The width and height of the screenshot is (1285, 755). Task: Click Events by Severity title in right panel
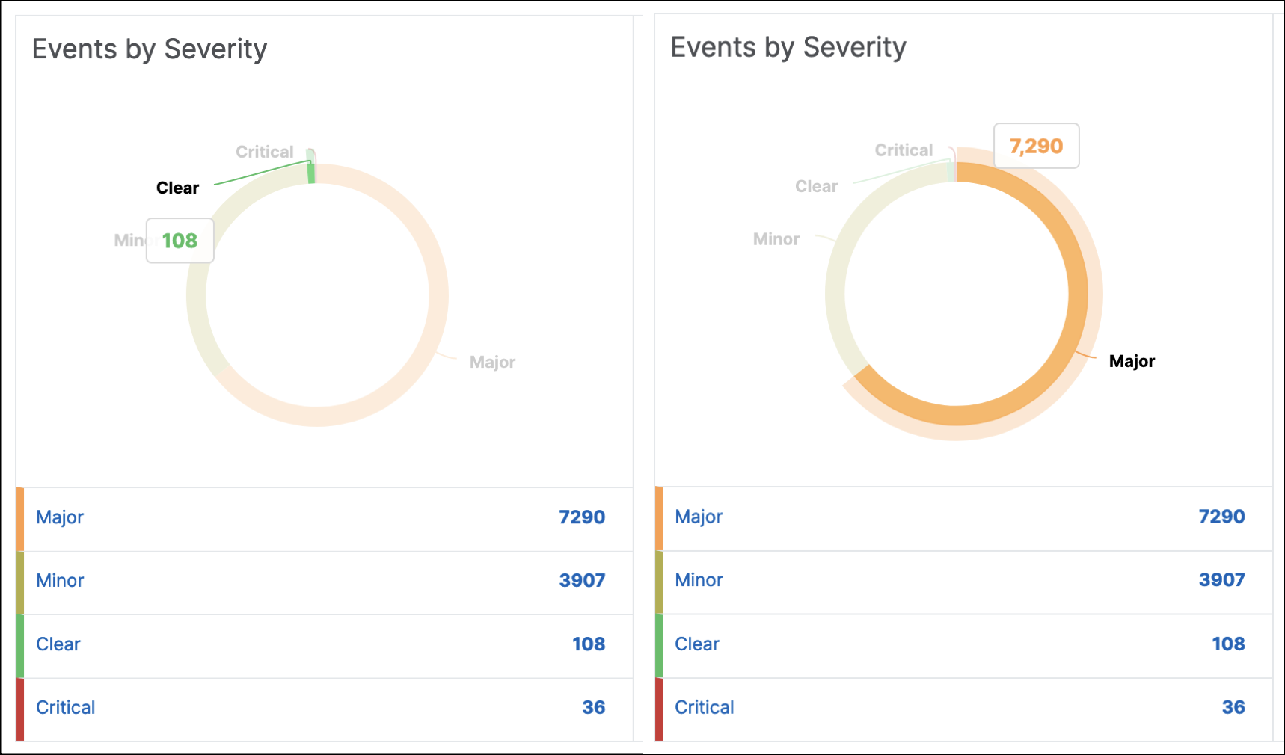[x=788, y=48]
